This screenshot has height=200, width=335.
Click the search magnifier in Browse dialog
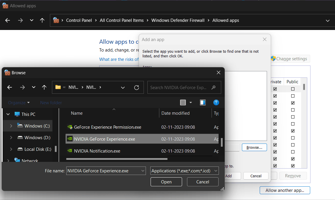213,87
